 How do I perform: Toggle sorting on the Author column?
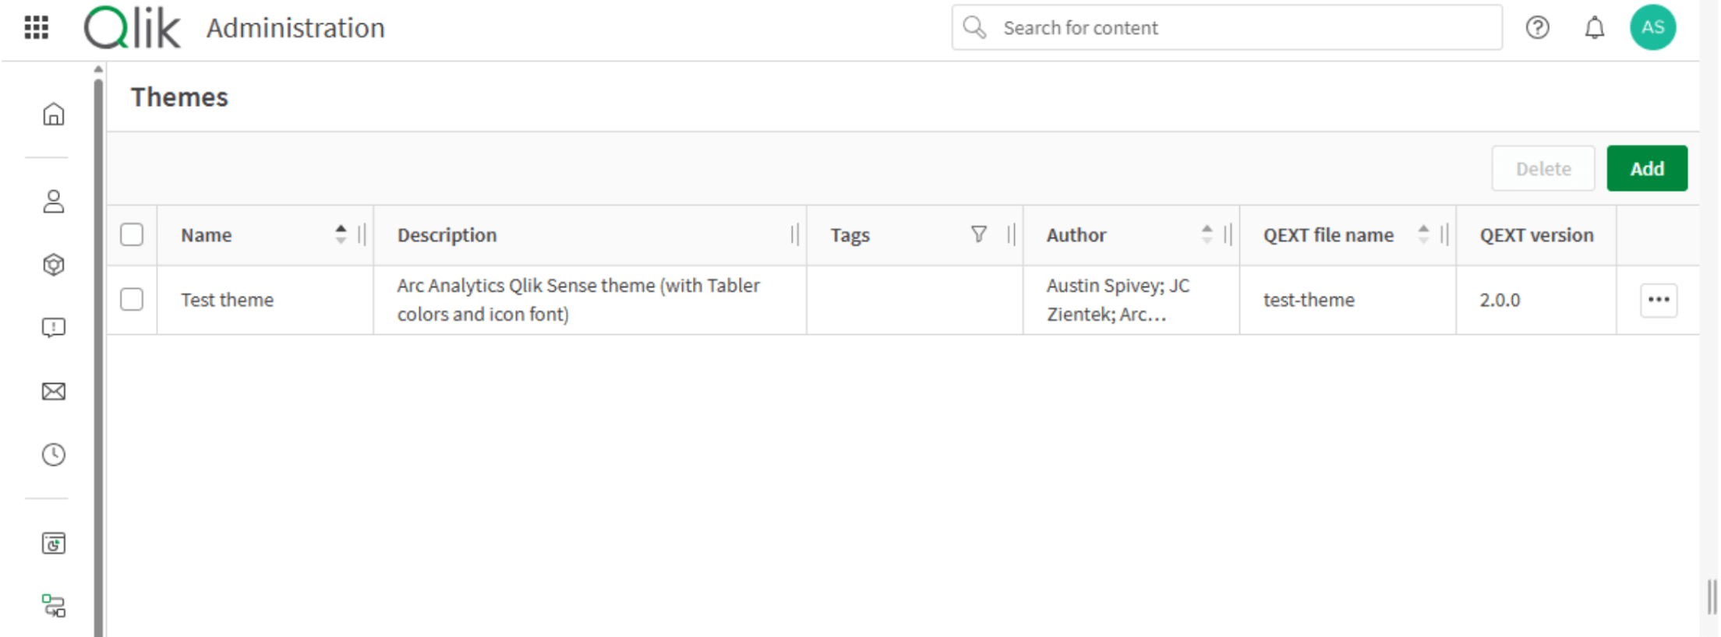(x=1207, y=234)
